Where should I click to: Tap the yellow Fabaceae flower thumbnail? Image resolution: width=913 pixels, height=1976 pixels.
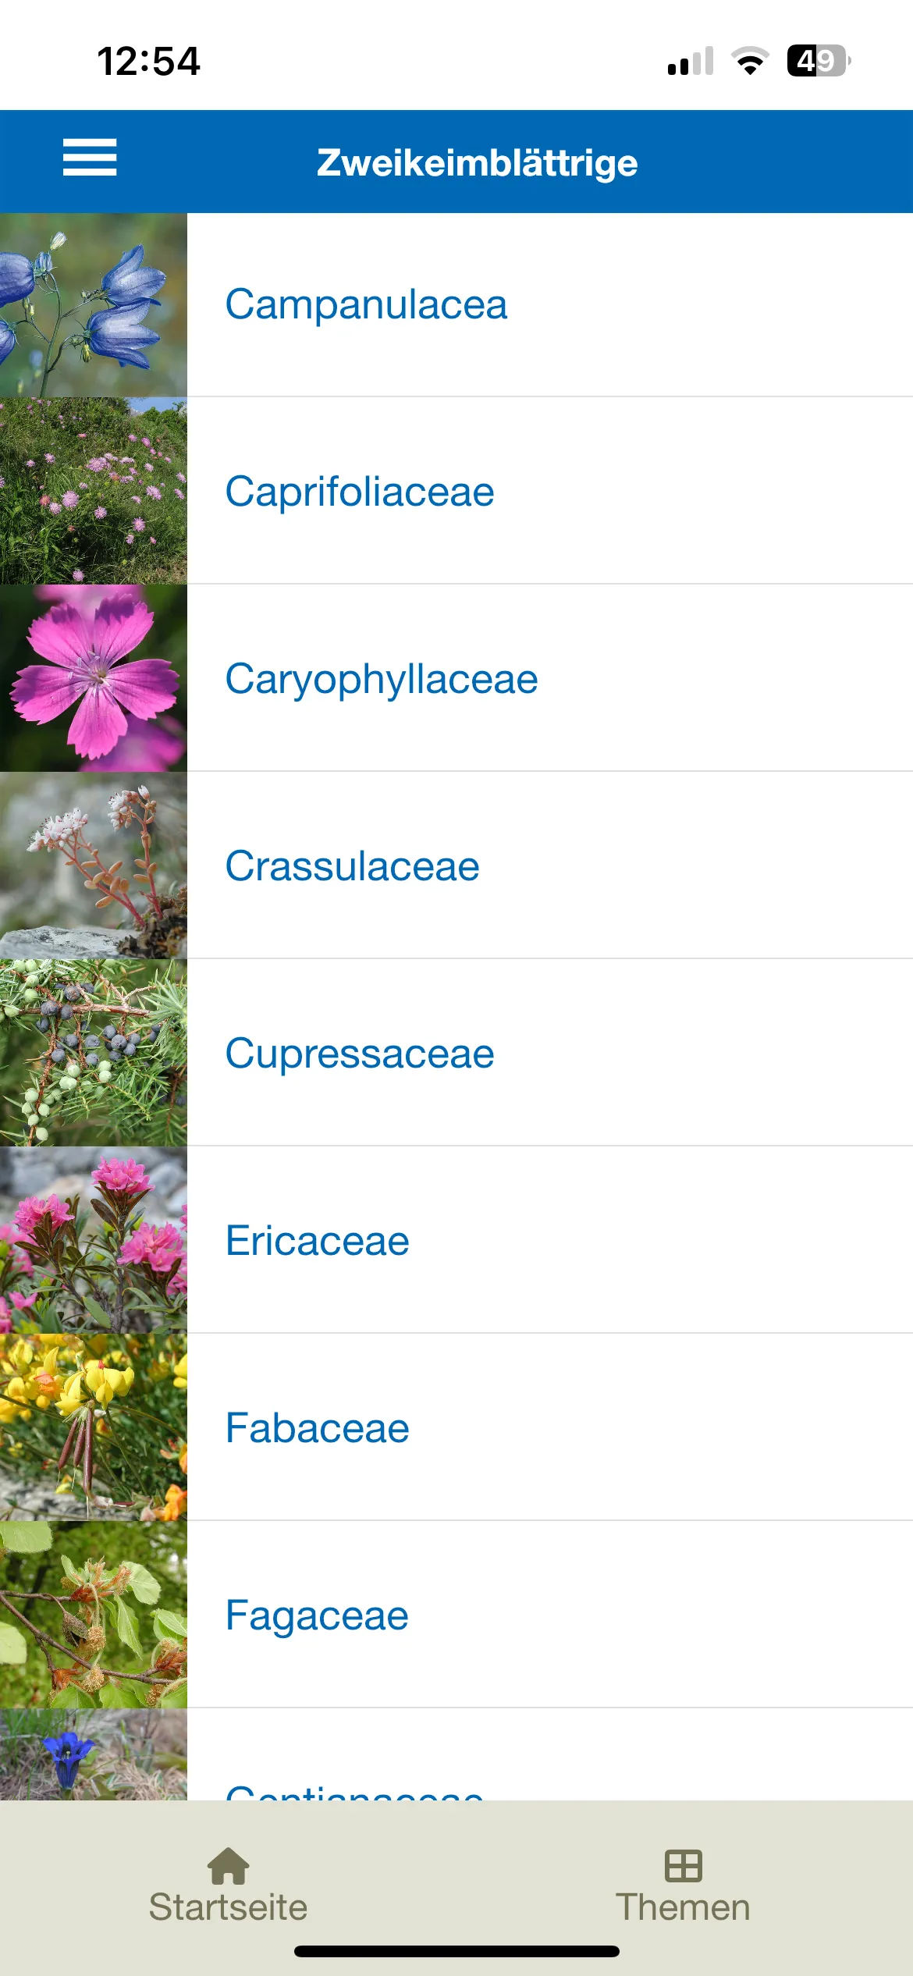(x=94, y=1427)
